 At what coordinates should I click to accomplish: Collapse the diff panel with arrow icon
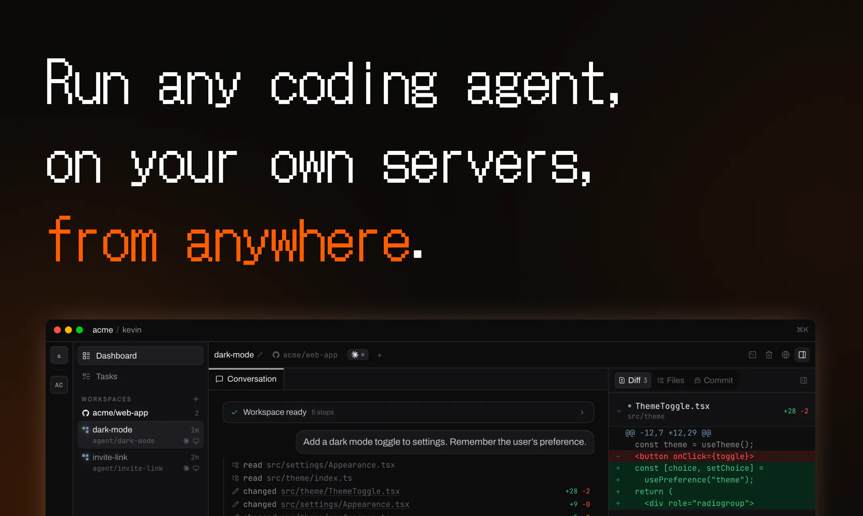(x=804, y=380)
